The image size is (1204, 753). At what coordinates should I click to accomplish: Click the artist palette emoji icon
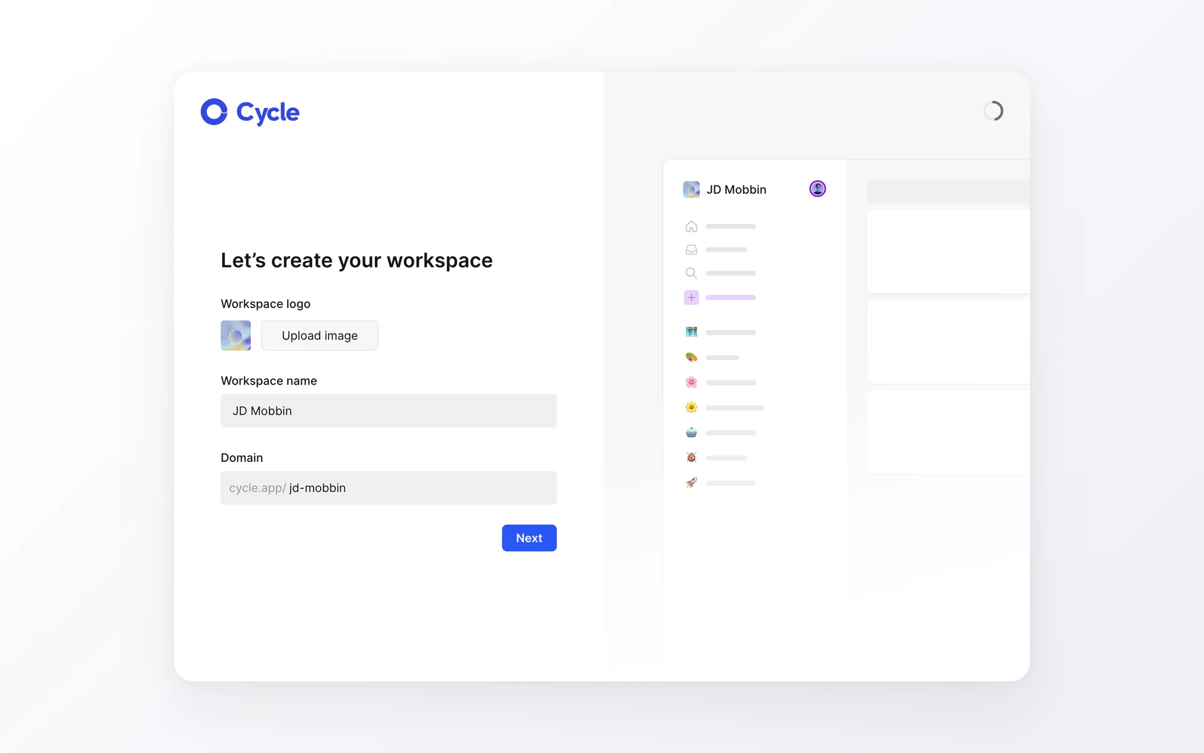tap(691, 357)
